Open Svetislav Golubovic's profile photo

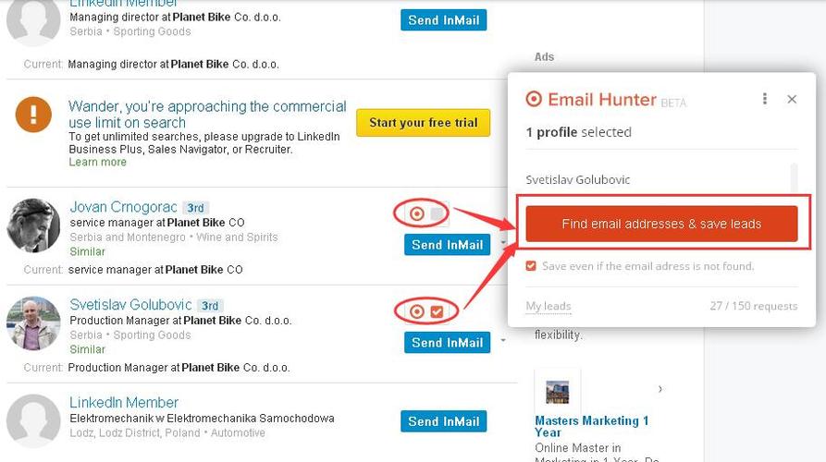(33, 322)
